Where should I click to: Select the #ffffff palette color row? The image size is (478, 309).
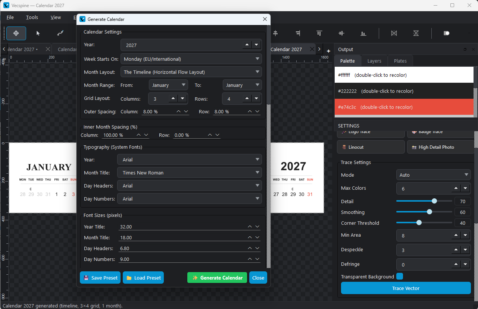(404, 75)
